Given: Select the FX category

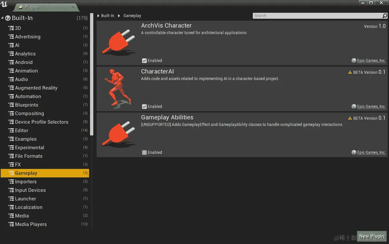Looking at the screenshot, I should coord(45,165).
